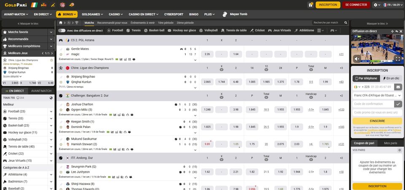Open the currency dropdown Franc CFA
The height and width of the screenshot is (190, 405).
(377, 95)
